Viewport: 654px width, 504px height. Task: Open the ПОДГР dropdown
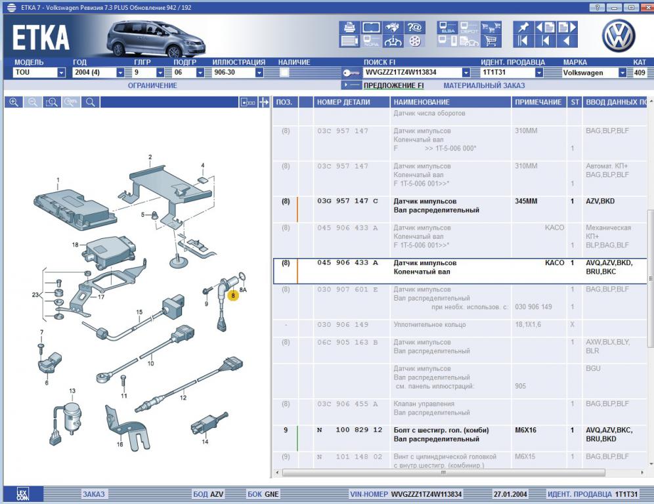pos(200,73)
